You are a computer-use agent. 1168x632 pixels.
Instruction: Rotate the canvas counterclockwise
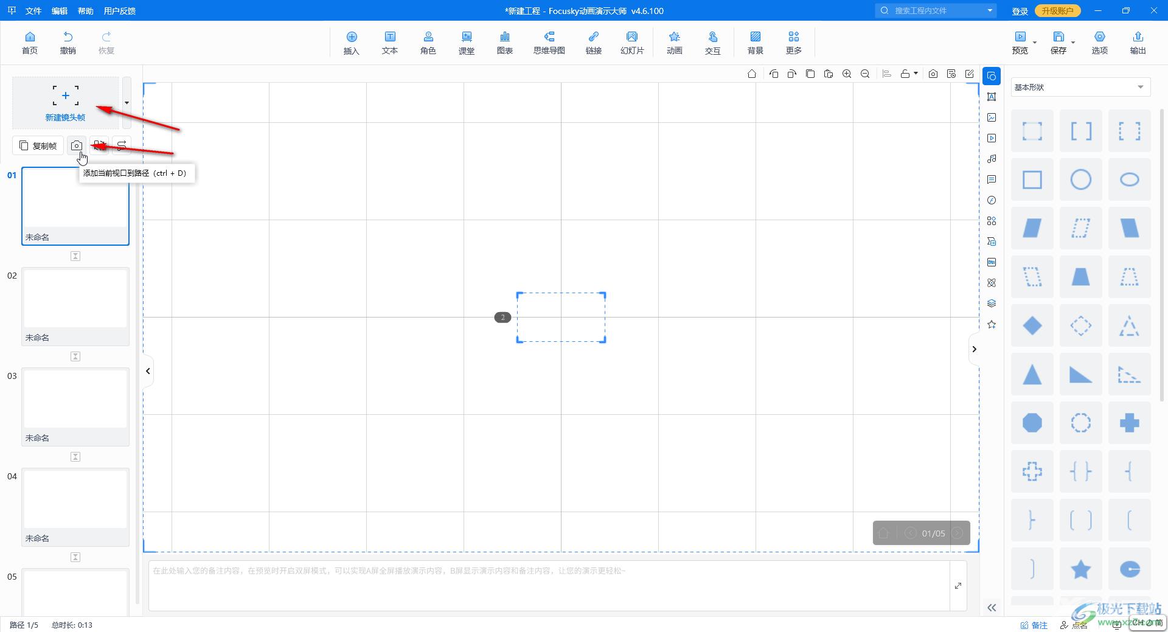point(774,74)
